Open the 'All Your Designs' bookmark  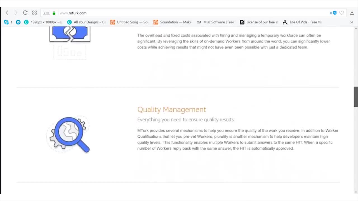(x=87, y=22)
